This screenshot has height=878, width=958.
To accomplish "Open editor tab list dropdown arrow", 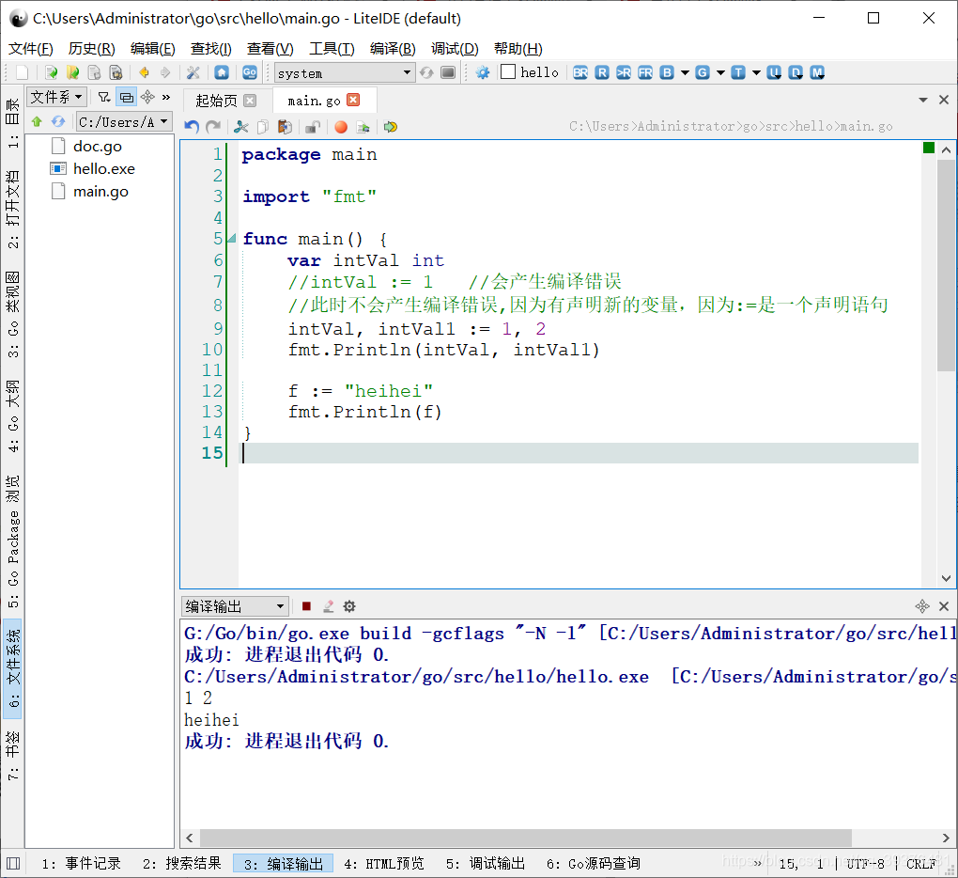I will click(923, 100).
